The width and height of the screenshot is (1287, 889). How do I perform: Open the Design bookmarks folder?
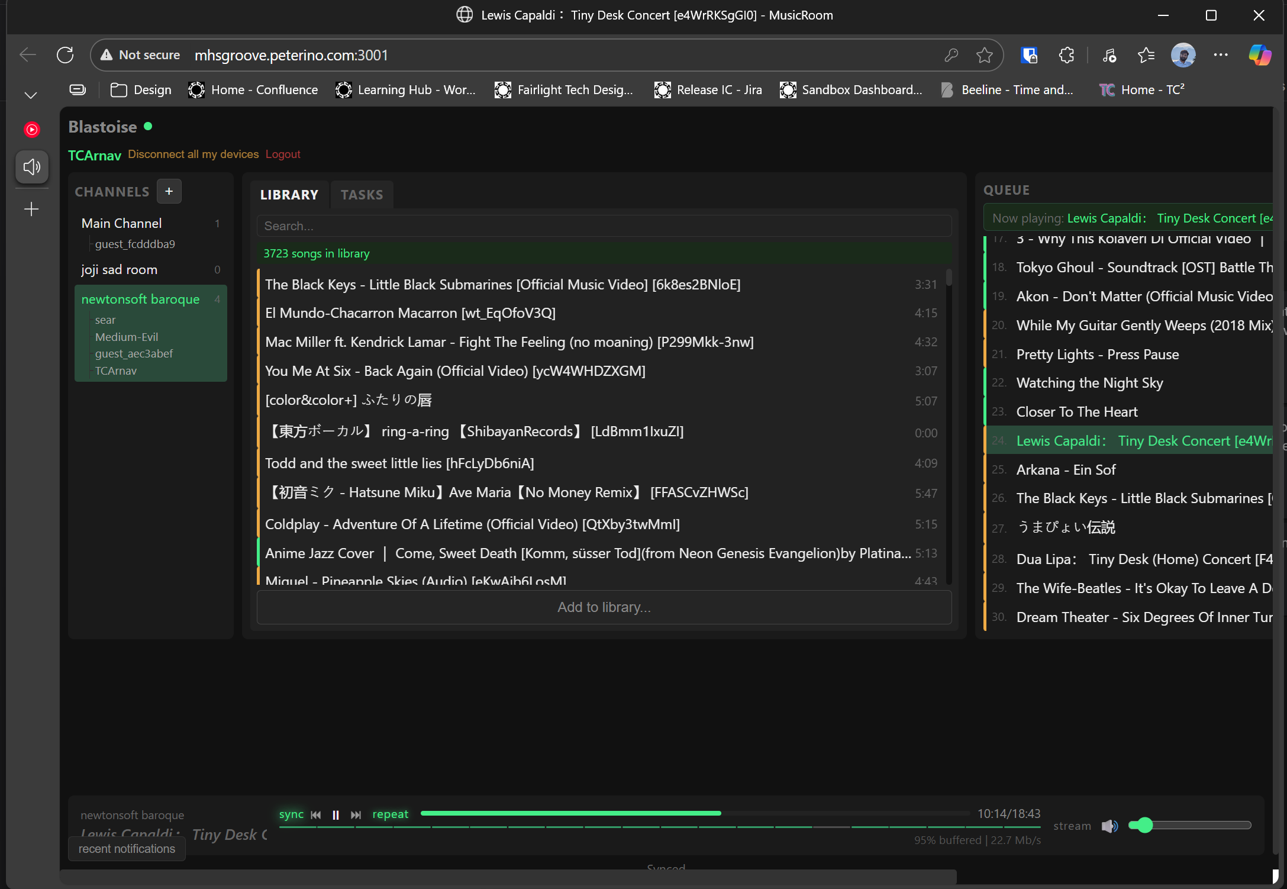[x=141, y=90]
